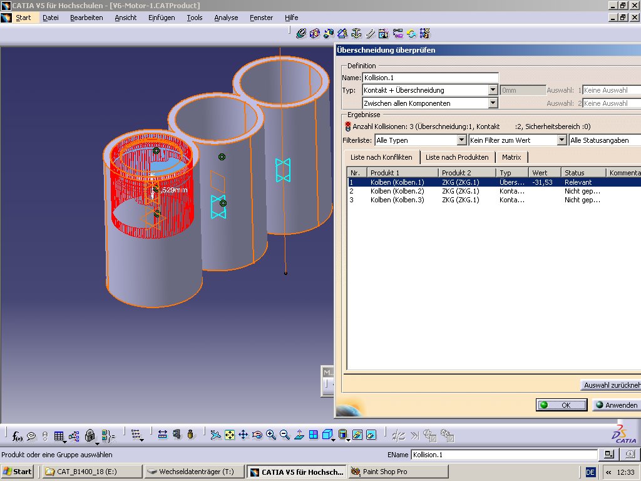Switch to Wechseldatenträger (T:) taskbar window
The height and width of the screenshot is (481, 641).
click(x=195, y=472)
